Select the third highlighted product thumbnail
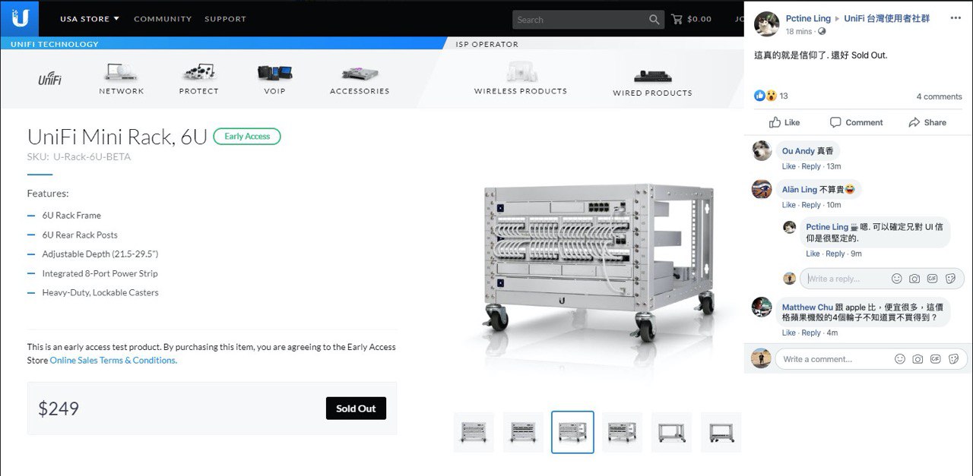 pyautogui.click(x=572, y=432)
